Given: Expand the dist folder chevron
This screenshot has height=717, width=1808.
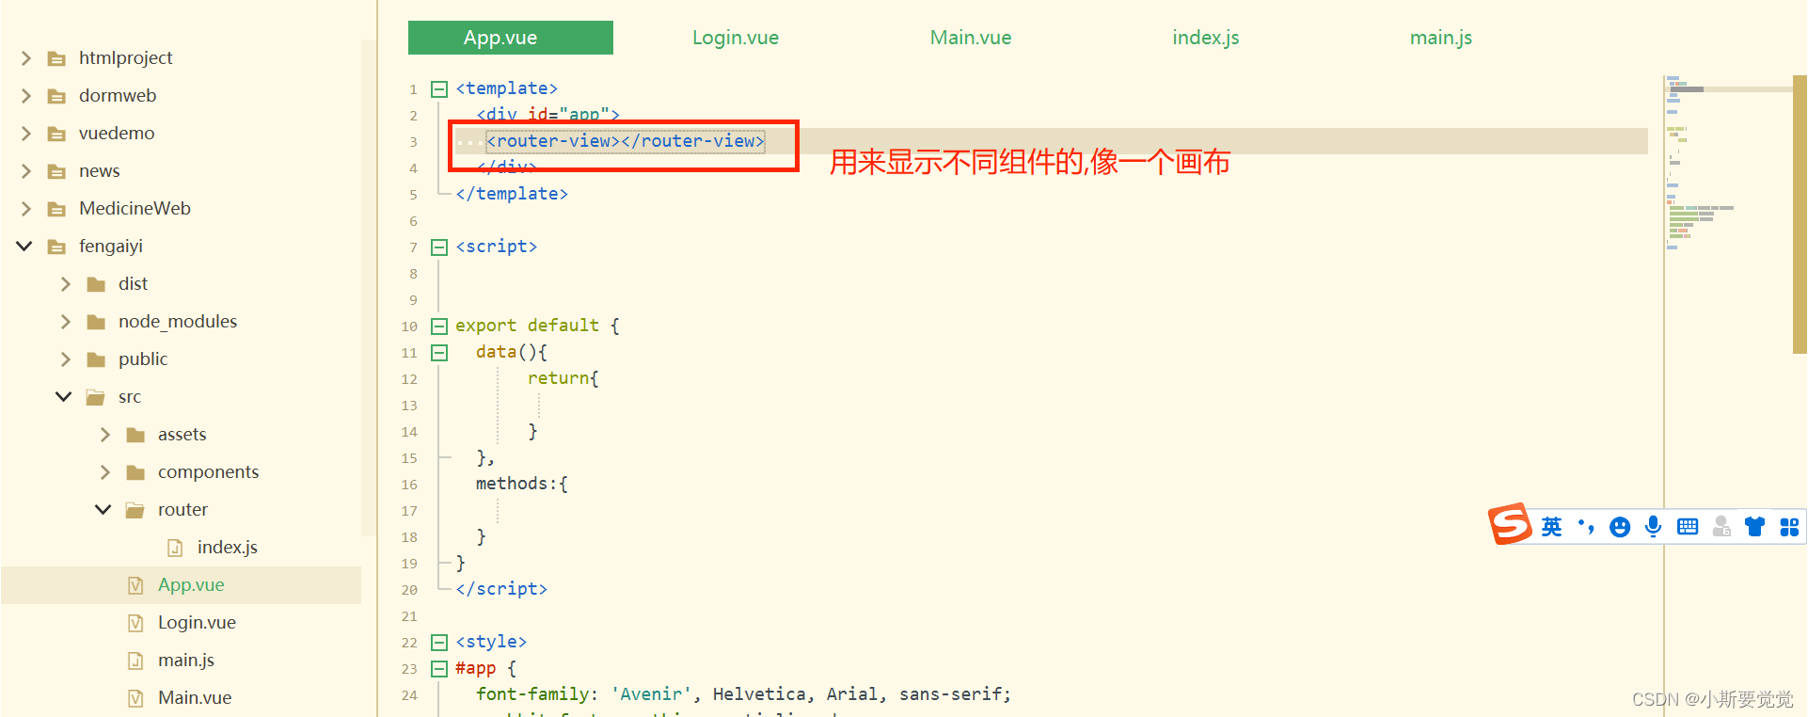Looking at the screenshot, I should pyautogui.click(x=66, y=284).
